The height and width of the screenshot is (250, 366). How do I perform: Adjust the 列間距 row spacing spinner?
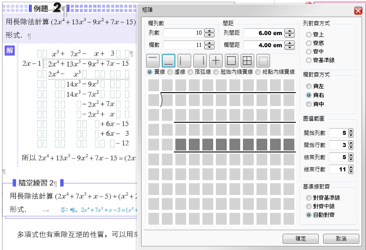tap(289, 33)
